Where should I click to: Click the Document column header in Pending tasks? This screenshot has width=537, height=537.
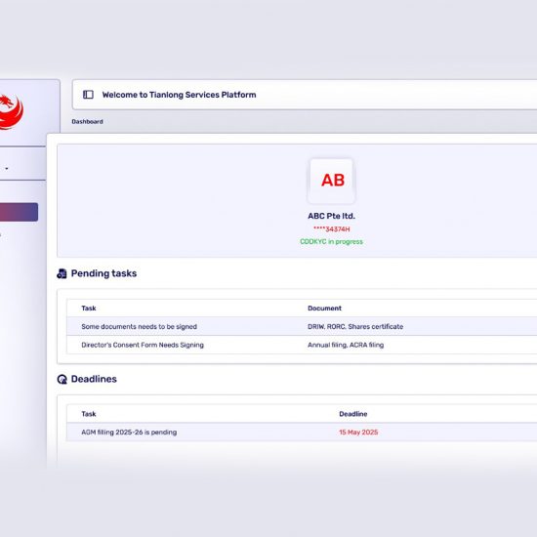324,309
